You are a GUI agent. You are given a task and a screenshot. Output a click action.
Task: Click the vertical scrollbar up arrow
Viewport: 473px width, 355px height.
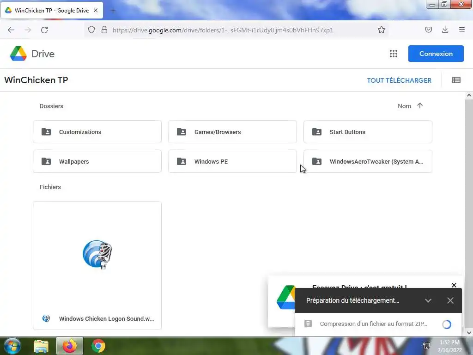tap(469, 95)
